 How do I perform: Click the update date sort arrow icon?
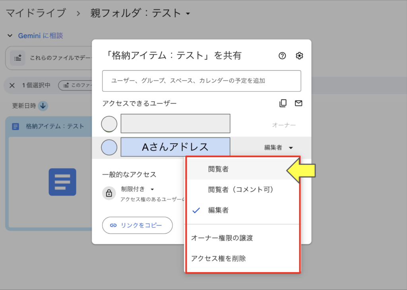pos(43,106)
